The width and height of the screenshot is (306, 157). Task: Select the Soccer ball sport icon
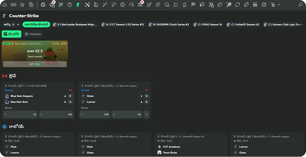tap(43, 5)
